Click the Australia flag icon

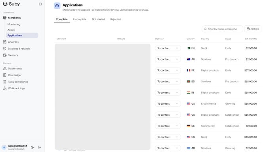[x=189, y=59]
